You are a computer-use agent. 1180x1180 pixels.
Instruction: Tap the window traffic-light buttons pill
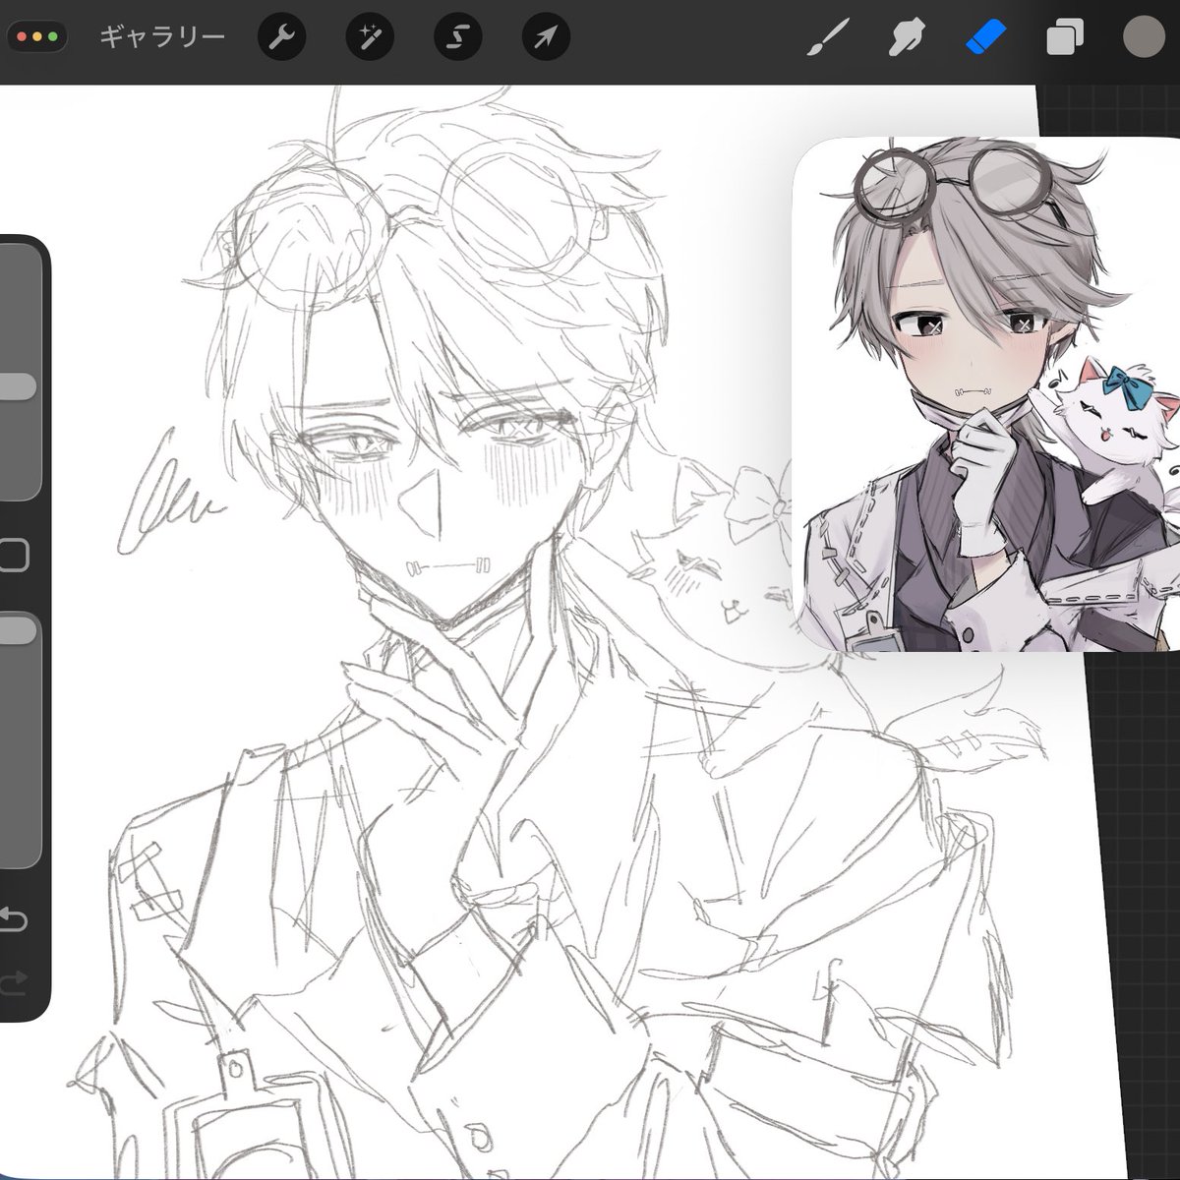38,37
